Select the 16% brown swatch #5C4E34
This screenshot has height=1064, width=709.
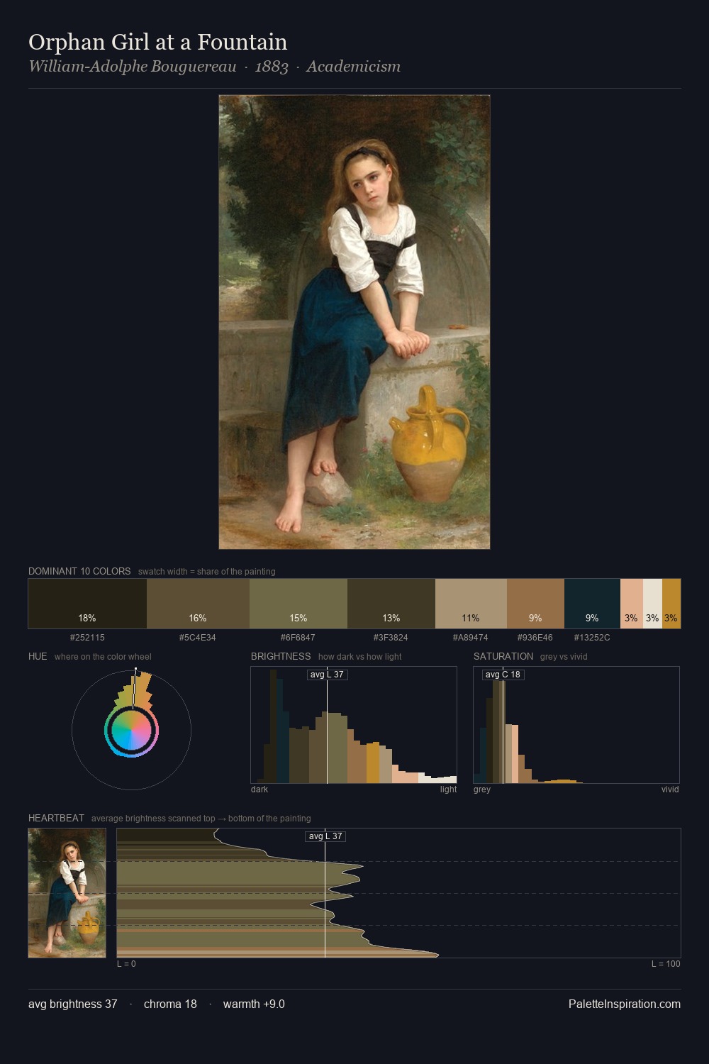tap(198, 604)
